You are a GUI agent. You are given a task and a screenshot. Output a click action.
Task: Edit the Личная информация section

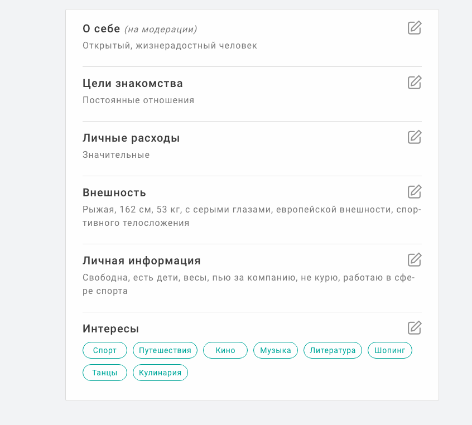coord(415,260)
